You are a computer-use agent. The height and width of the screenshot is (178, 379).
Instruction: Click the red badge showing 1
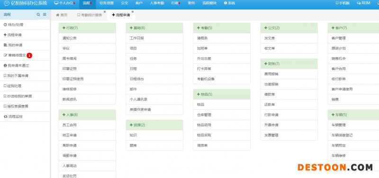pyautogui.click(x=29, y=55)
